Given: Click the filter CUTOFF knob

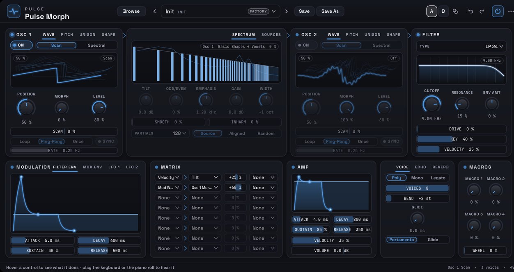Looking at the screenshot, I should 431,104.
